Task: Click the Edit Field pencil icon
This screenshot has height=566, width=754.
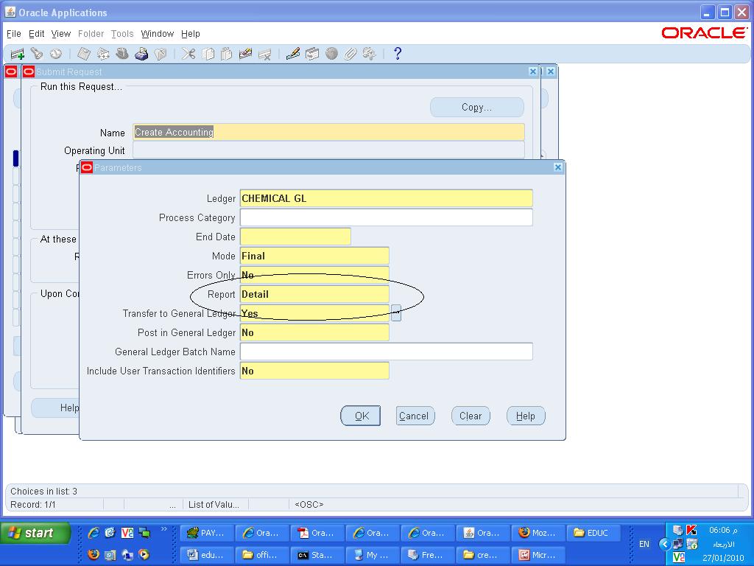Action: pos(292,54)
